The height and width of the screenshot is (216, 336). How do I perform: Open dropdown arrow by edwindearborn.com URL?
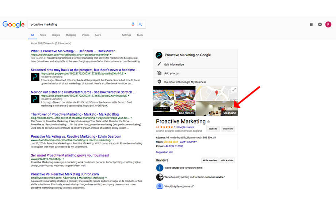pos(113,140)
